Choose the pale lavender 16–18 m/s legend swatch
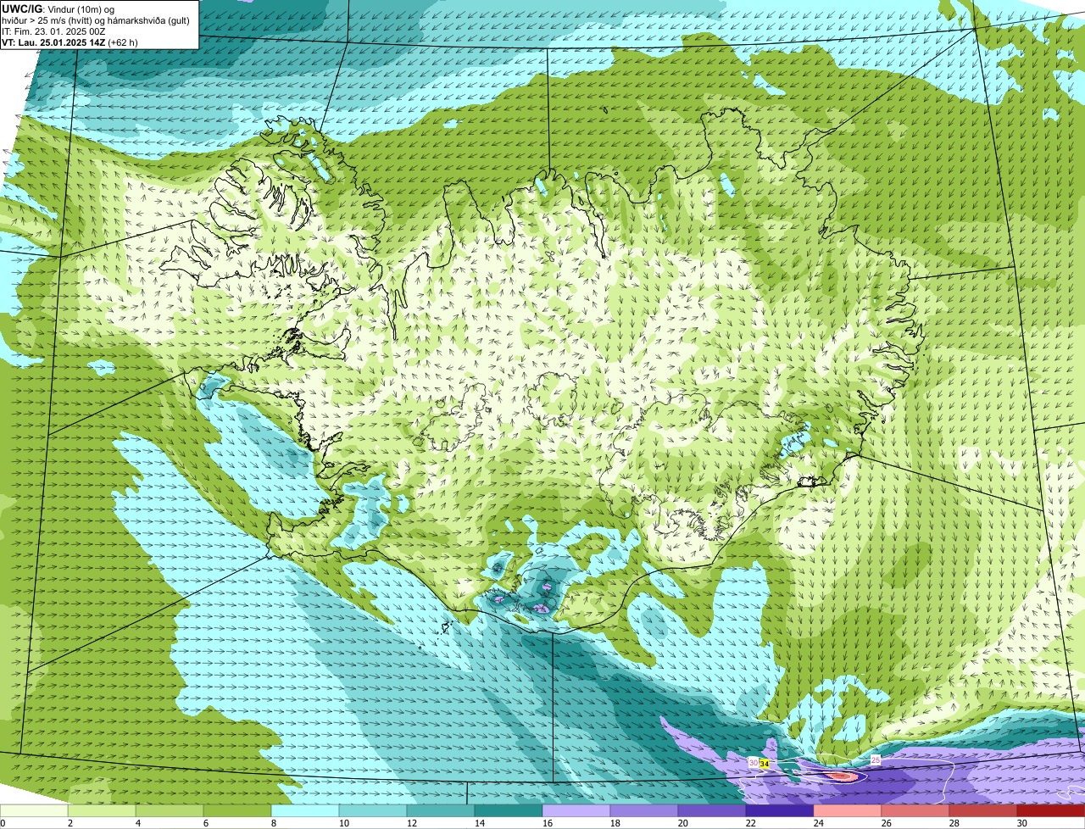The height and width of the screenshot is (829, 1085). point(576,811)
